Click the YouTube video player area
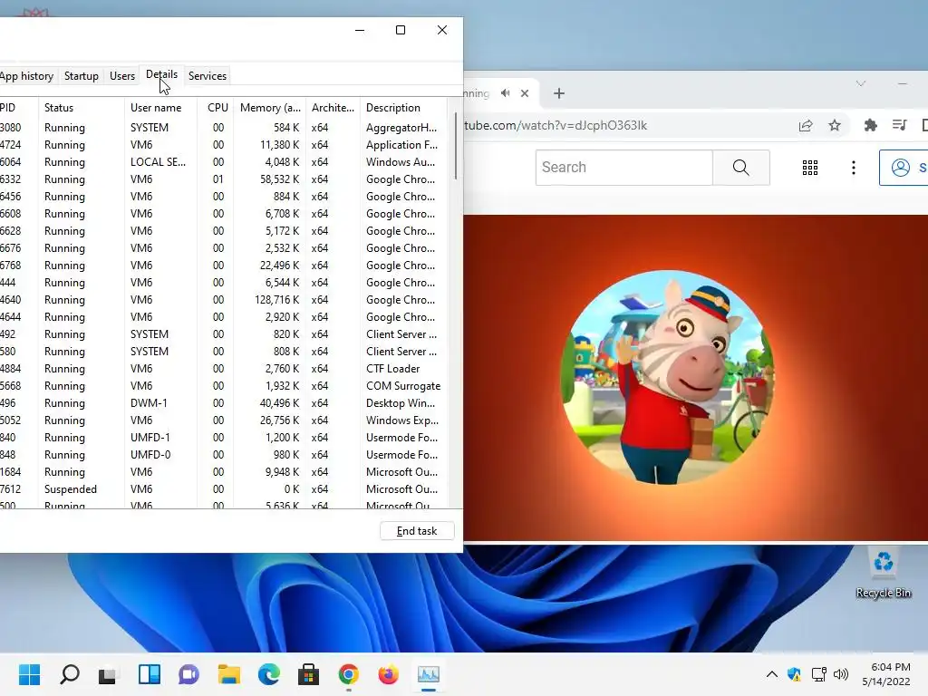This screenshot has width=928, height=696. click(x=695, y=378)
